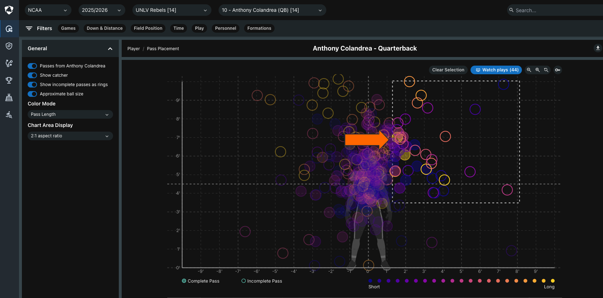Viewport: 603px width, 298px height.
Task: Toggle Show incomplete passes as rings
Action: (x=32, y=85)
